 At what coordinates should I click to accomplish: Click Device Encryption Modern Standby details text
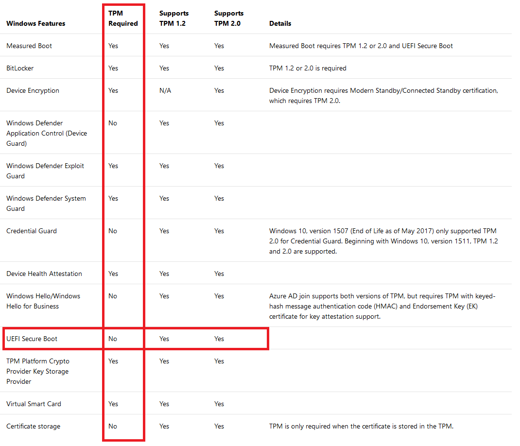point(384,96)
